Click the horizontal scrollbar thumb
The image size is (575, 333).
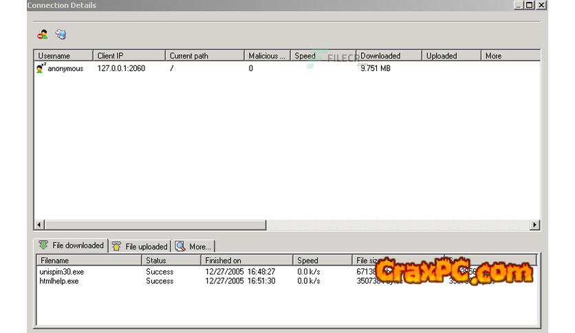coord(155,224)
